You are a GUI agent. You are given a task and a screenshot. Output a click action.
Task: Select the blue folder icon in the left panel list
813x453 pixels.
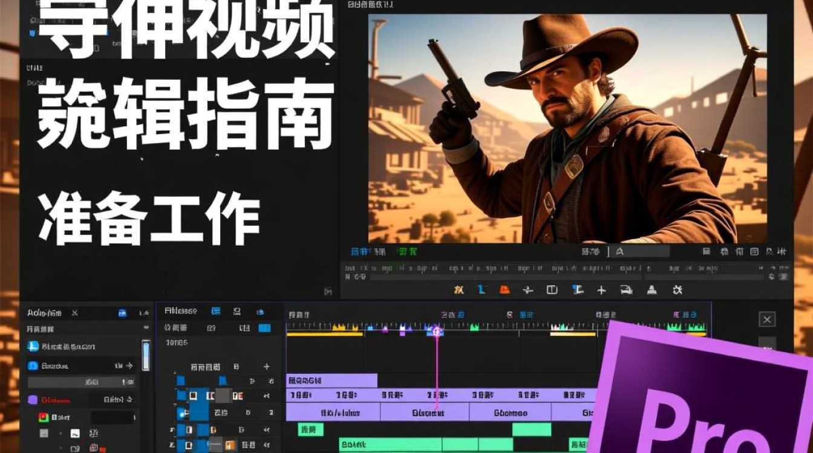click(x=33, y=366)
